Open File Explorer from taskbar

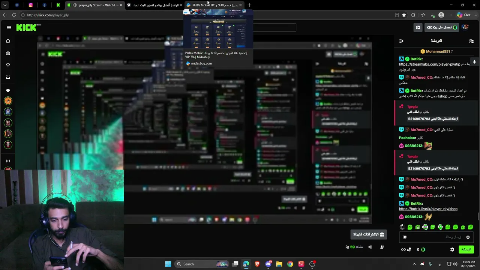point(279,264)
